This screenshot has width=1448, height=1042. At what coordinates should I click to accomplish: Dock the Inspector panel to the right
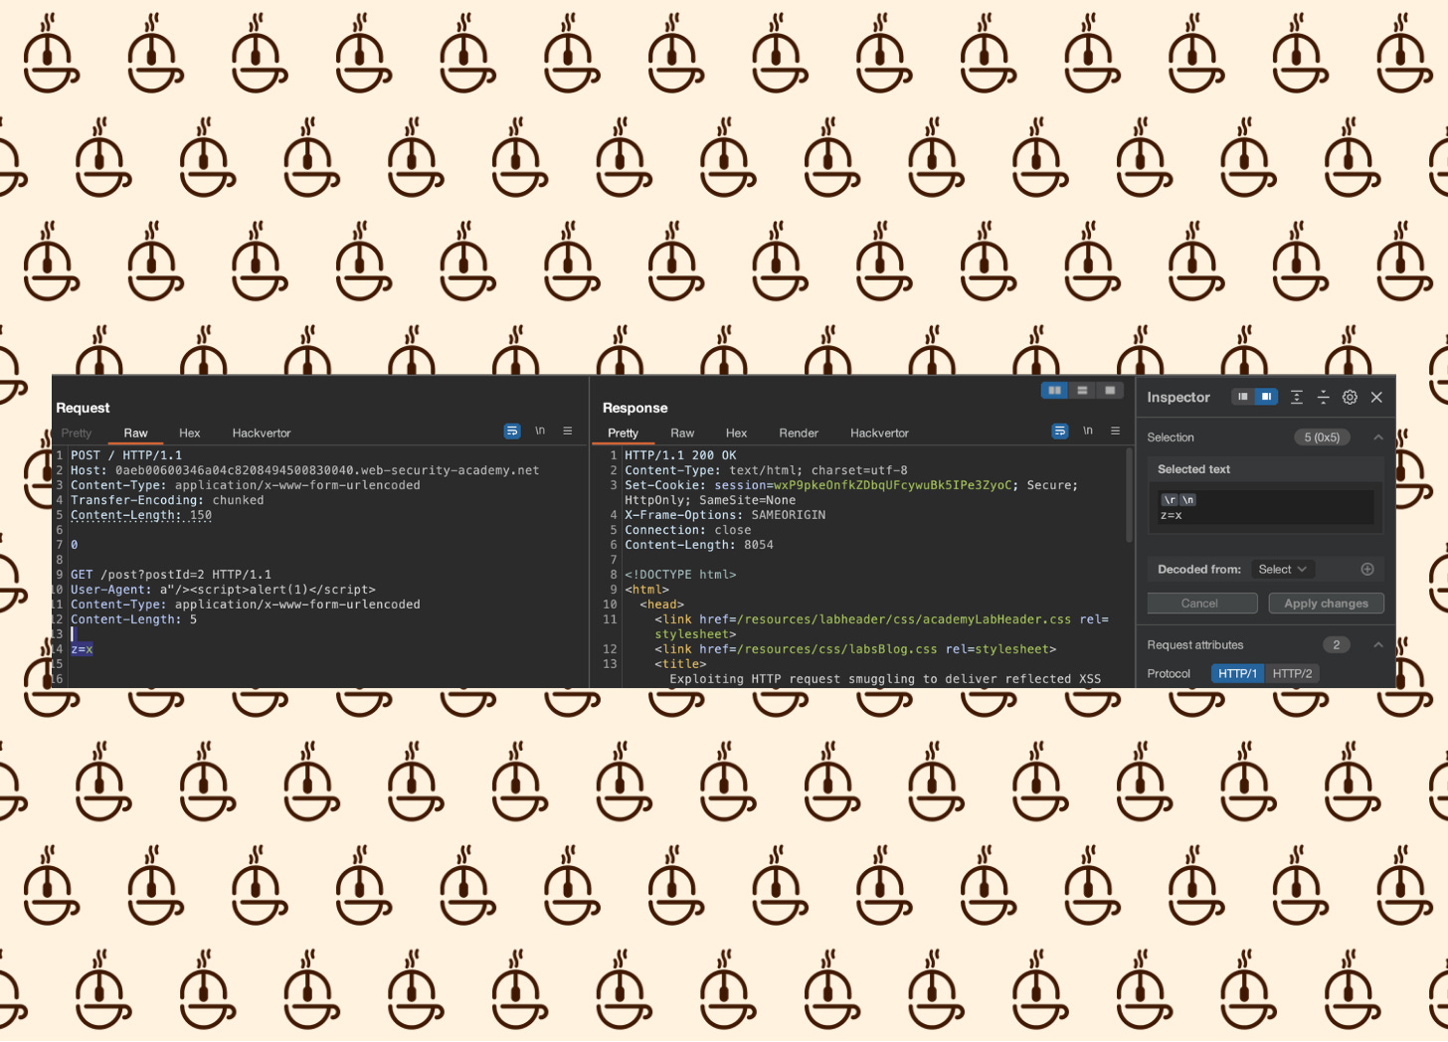1266,397
